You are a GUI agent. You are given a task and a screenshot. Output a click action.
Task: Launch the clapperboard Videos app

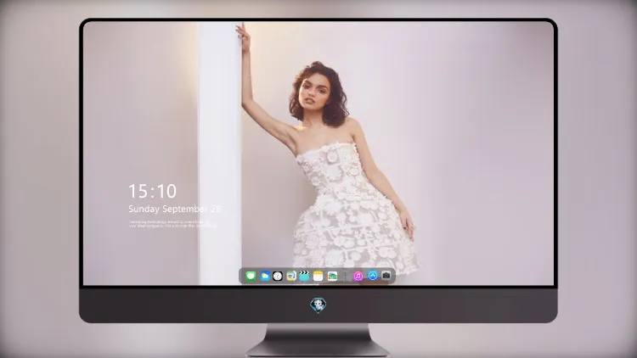304,276
